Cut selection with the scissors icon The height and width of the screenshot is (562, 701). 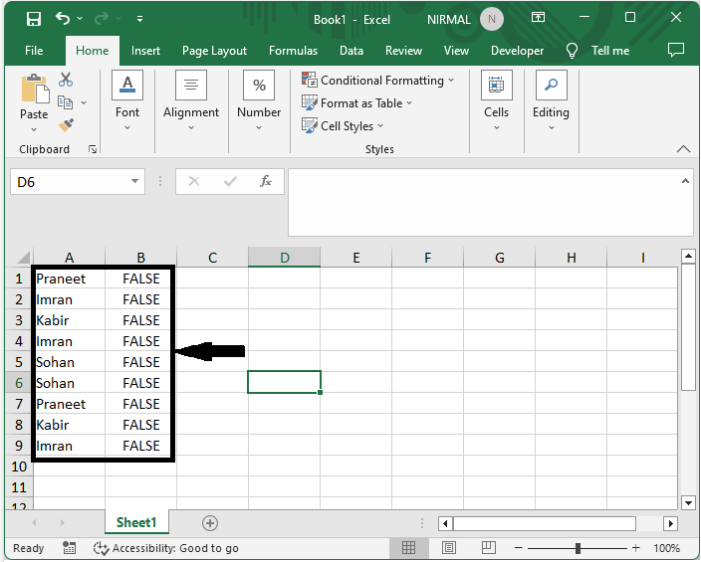(66, 80)
